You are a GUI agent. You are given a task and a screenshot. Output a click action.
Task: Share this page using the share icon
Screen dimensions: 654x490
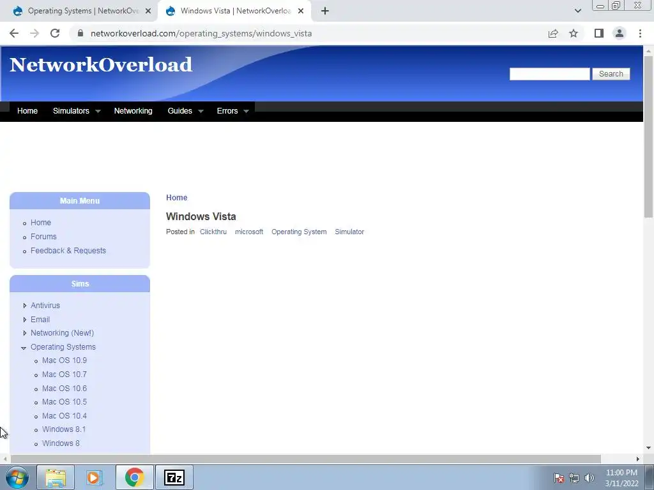[553, 33]
